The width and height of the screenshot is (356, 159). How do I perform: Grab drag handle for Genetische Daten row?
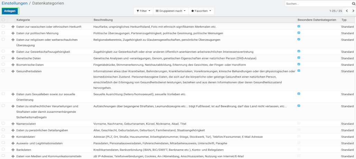click(13, 58)
